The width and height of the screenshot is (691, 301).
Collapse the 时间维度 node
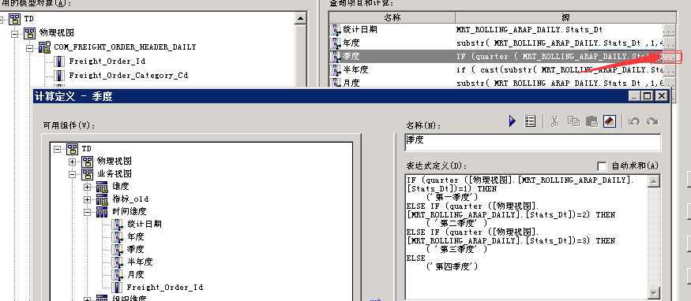(x=87, y=212)
